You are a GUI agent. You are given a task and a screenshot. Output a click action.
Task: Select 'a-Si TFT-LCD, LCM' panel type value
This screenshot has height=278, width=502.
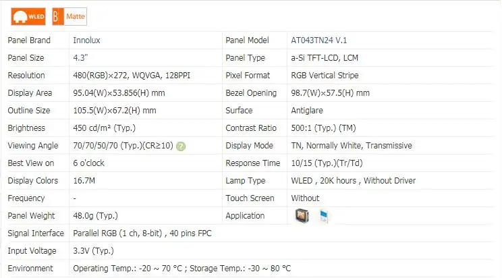325,57
